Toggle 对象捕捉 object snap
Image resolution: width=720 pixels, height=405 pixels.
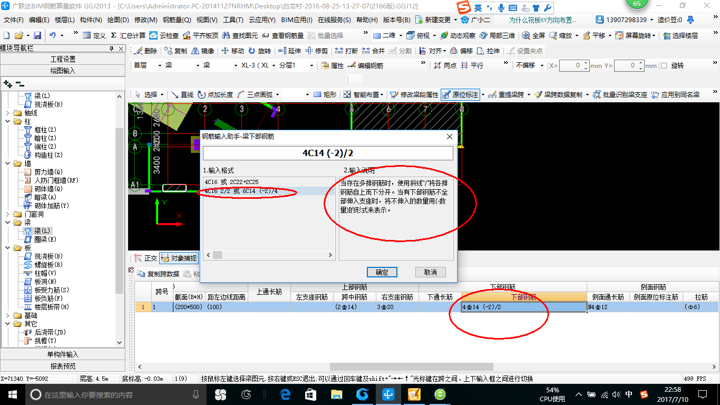[179, 258]
